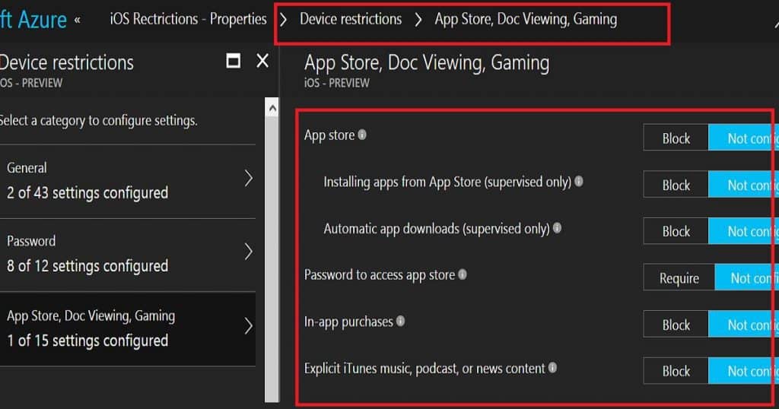The width and height of the screenshot is (779, 409).
Task: Expand the General category chevron
Action: pyautogui.click(x=248, y=179)
